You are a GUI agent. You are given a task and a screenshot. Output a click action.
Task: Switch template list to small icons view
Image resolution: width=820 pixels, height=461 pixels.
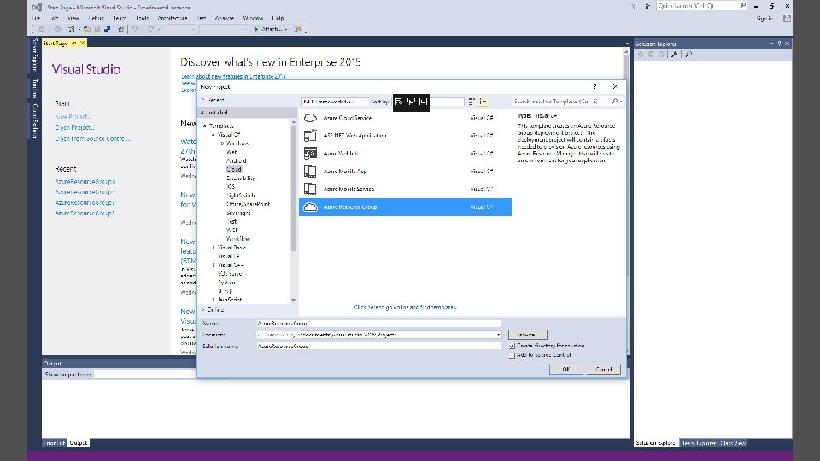click(471, 102)
